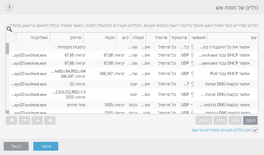Move rule up one position arrow
The width and height of the screenshot is (264, 155).
[37, 120]
